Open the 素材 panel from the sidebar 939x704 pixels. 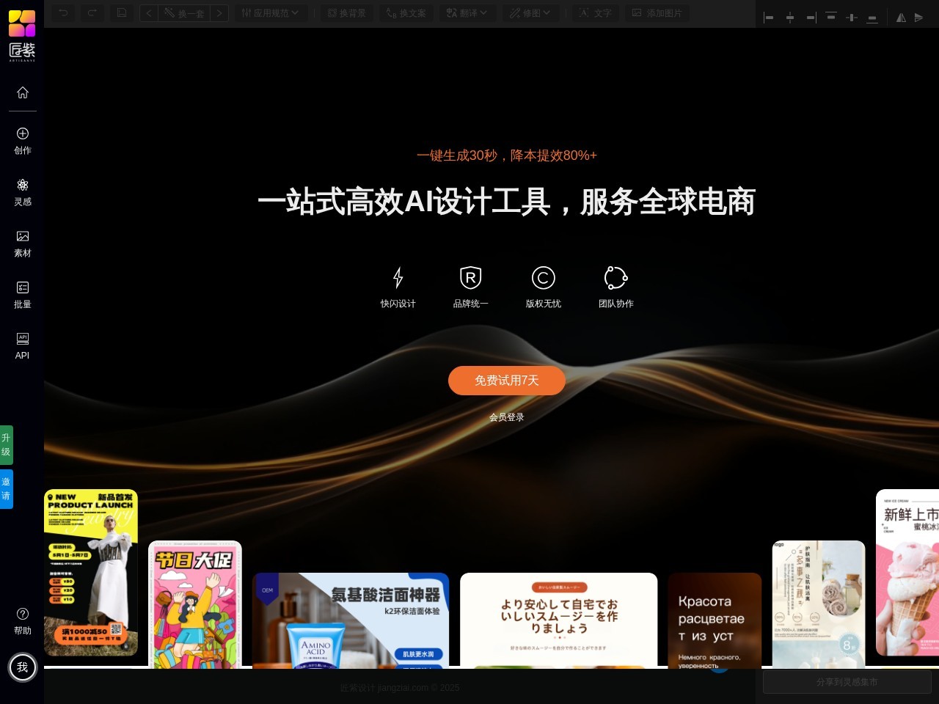click(x=22, y=243)
